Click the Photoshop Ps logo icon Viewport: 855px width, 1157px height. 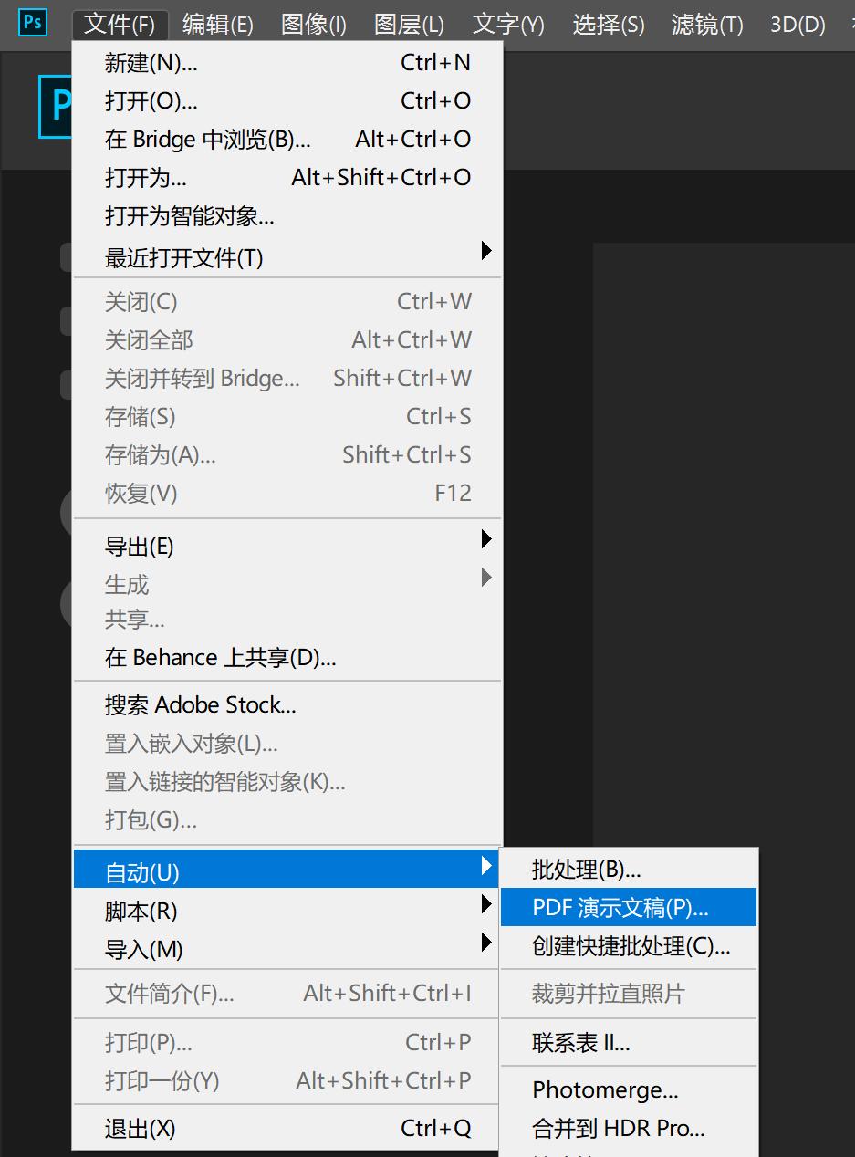point(33,22)
